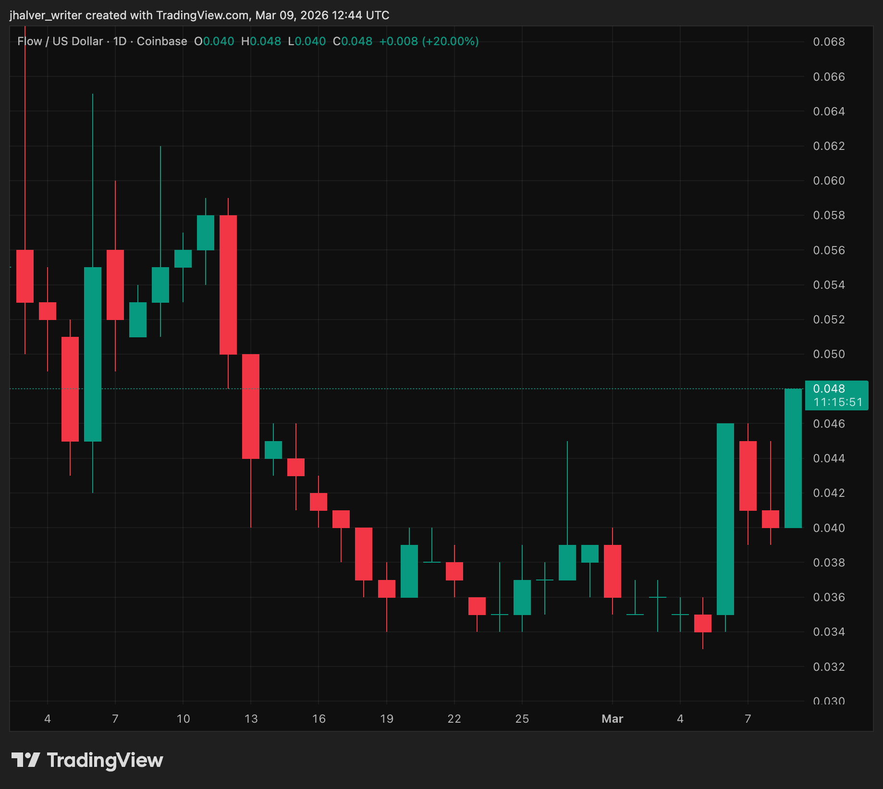
Task: Click the tall green candle on Feb 6
Action: 93,354
